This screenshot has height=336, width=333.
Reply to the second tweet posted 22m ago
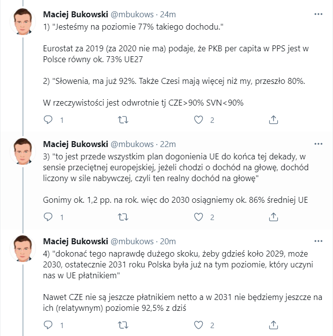(x=48, y=217)
